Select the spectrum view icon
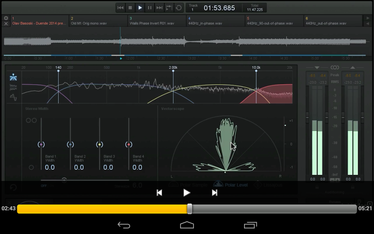The height and width of the screenshot is (234, 374). 14,88
